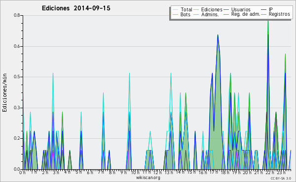296x182 pixels.
Task: Click the 'Total' legend label
Action: (x=186, y=9)
